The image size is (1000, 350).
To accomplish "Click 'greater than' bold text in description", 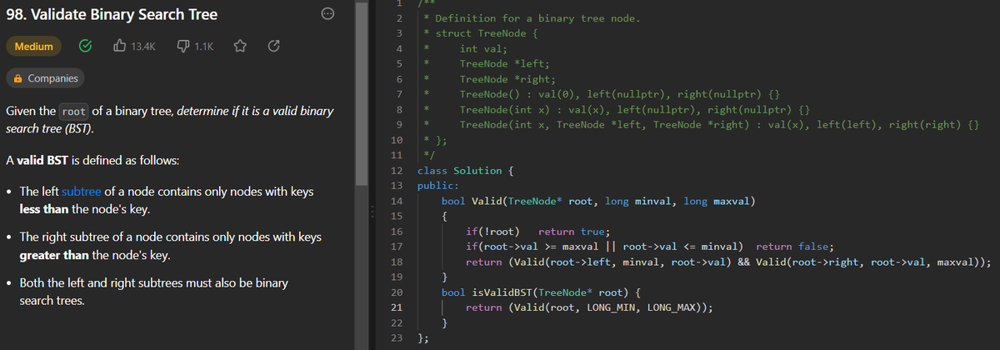I will pyautogui.click(x=52, y=254).
